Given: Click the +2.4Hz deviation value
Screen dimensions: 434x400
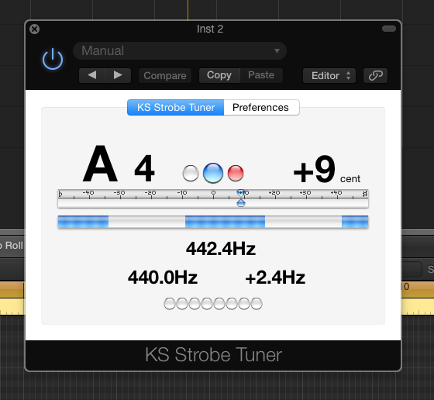Looking at the screenshot, I should point(275,278).
